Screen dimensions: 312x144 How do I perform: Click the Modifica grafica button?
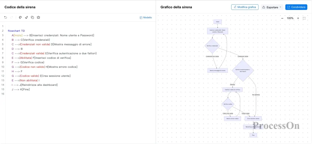pos(245,7)
